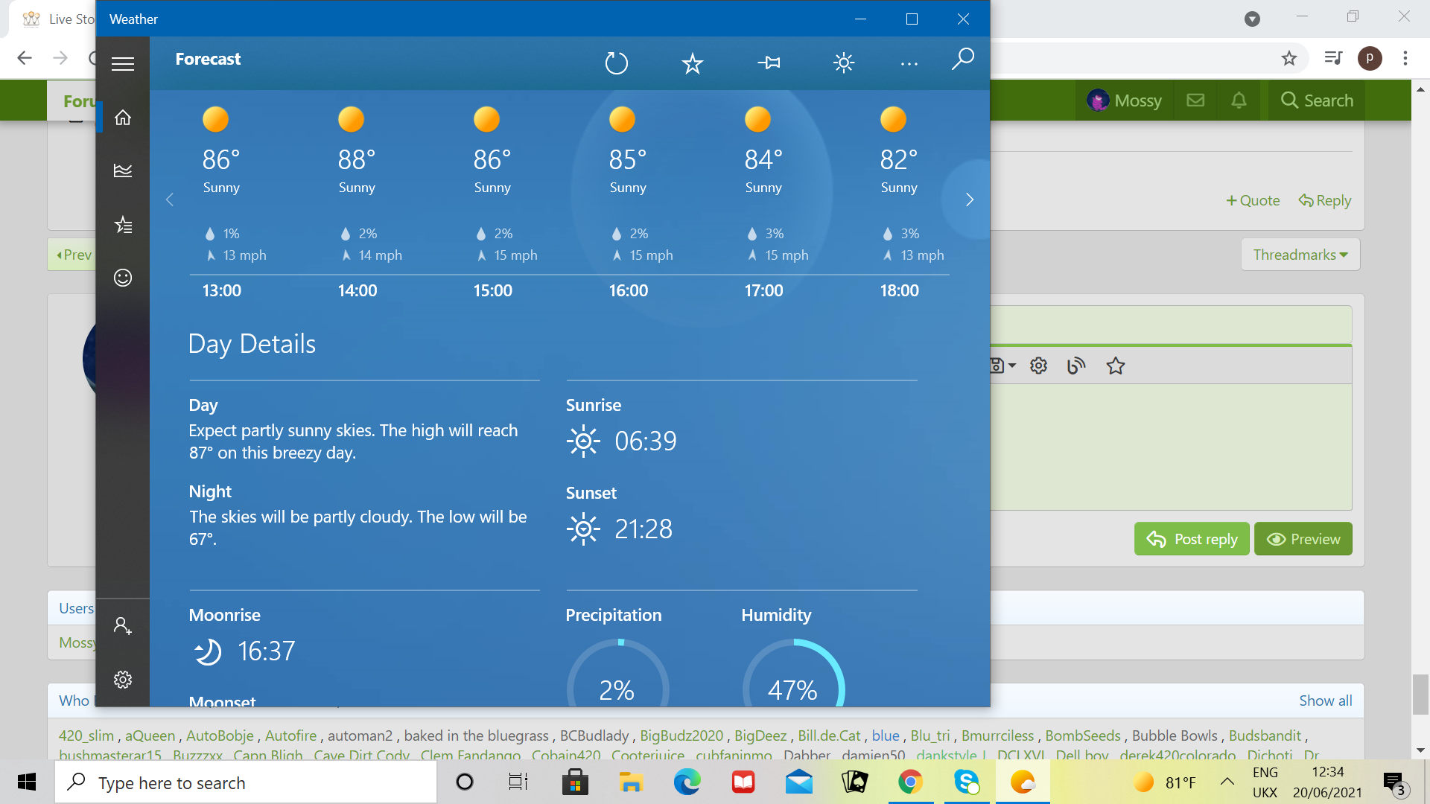Viewport: 1430px width, 804px height.
Task: Open Skype from the taskbar
Action: 967,782
